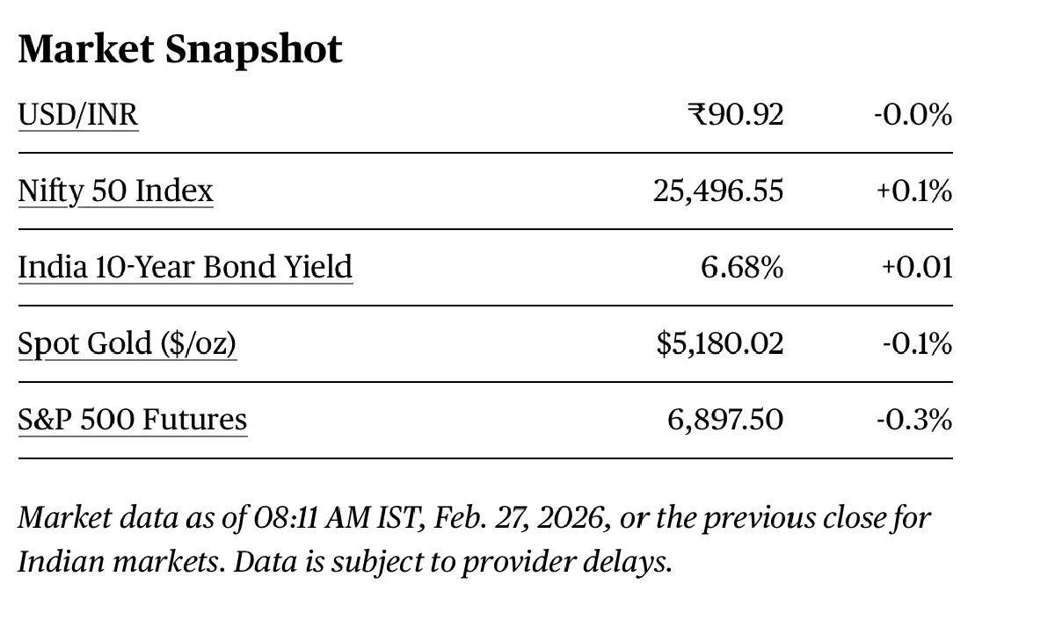Click the S&P 500 Futures -0.3% change
Image resolution: width=1055 pixels, height=627 pixels.
click(913, 420)
